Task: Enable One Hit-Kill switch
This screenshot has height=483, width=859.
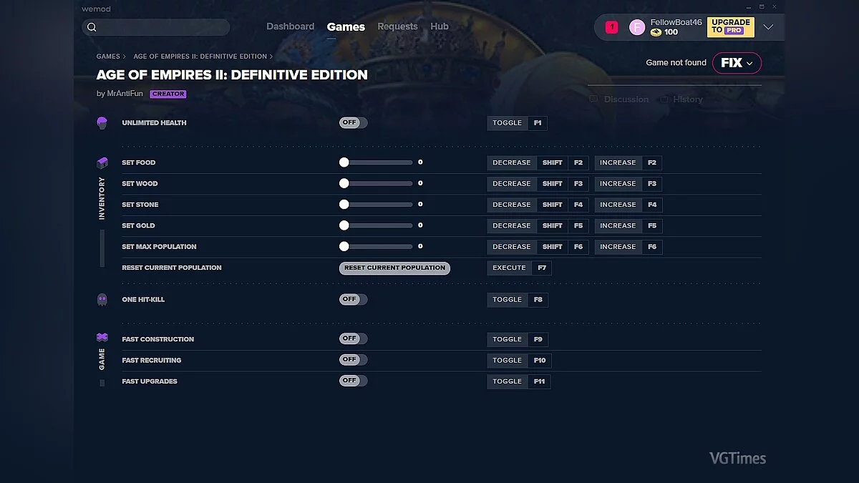Action: point(353,299)
